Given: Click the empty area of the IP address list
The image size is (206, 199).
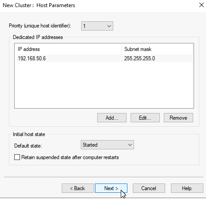Looking at the screenshot, I should [x=104, y=85].
